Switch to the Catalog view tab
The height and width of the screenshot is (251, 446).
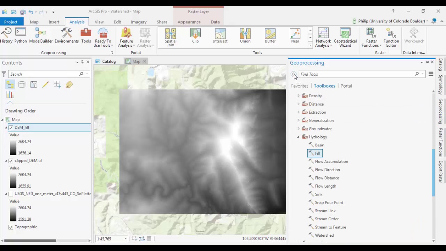106,61
